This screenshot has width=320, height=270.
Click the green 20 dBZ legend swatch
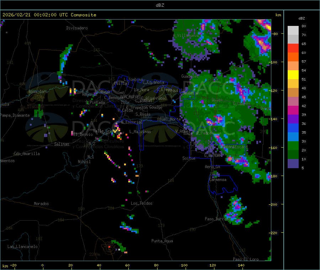pos(293,145)
